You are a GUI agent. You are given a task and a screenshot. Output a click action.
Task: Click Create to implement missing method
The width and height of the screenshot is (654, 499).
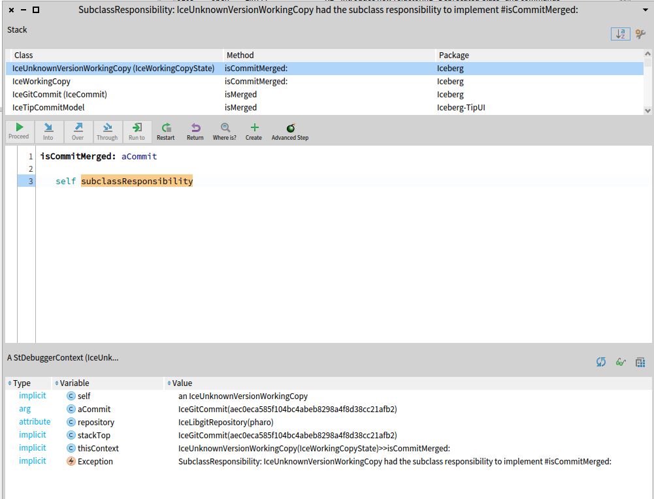pyautogui.click(x=254, y=131)
